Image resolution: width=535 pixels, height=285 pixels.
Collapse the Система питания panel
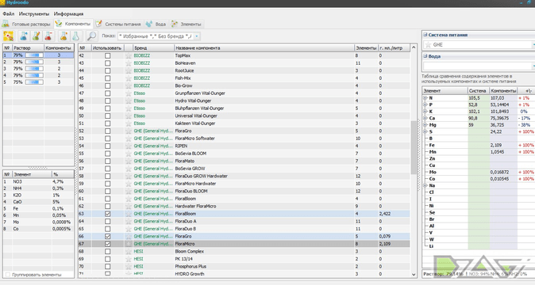(425, 35)
